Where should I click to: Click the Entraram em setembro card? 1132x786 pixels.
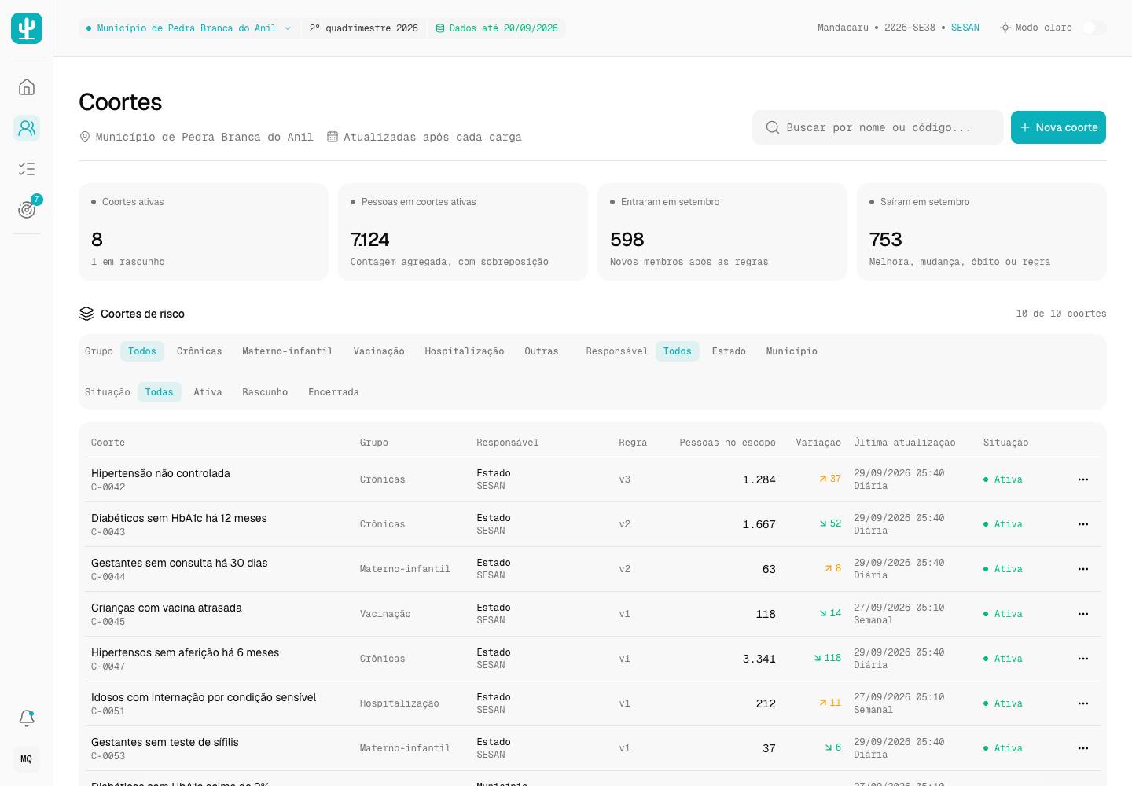coord(722,232)
